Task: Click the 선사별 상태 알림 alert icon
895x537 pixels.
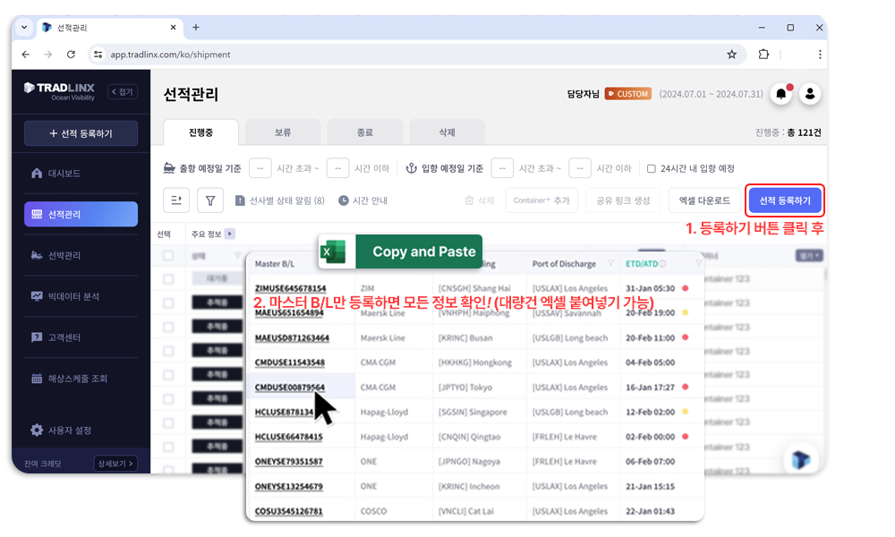Action: 240,200
